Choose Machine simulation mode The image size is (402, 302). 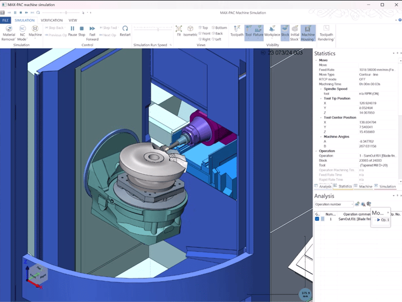coord(35,31)
